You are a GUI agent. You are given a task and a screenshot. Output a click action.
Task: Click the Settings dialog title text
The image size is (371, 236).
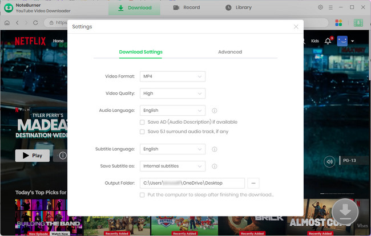(x=82, y=27)
